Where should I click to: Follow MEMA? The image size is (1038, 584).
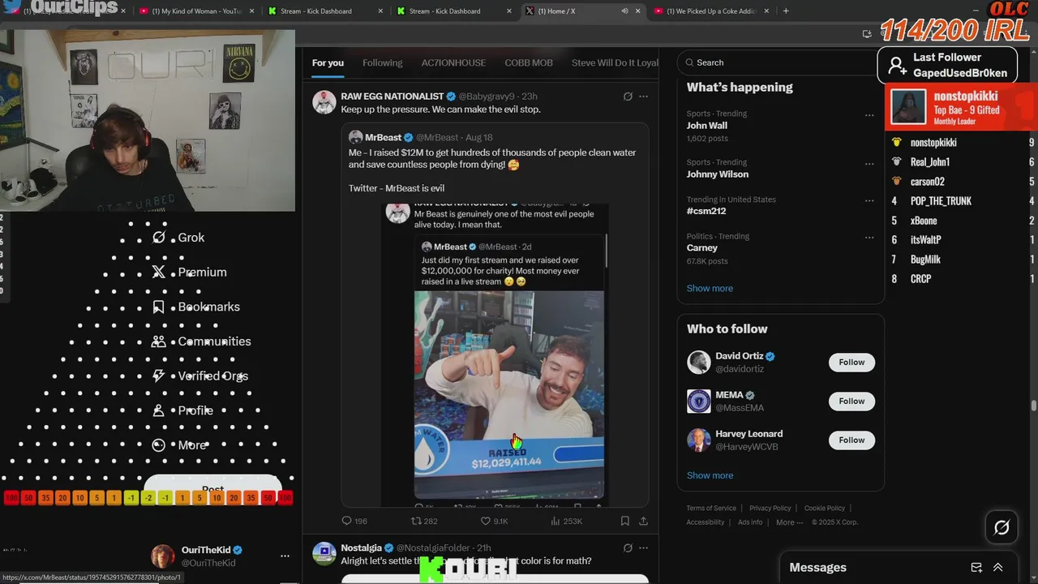(x=851, y=401)
